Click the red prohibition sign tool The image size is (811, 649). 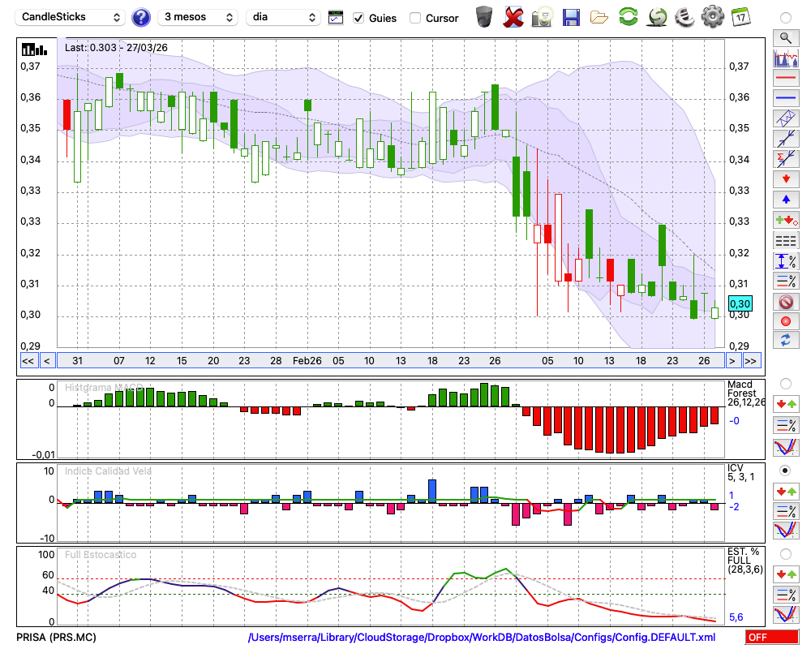[x=785, y=302]
